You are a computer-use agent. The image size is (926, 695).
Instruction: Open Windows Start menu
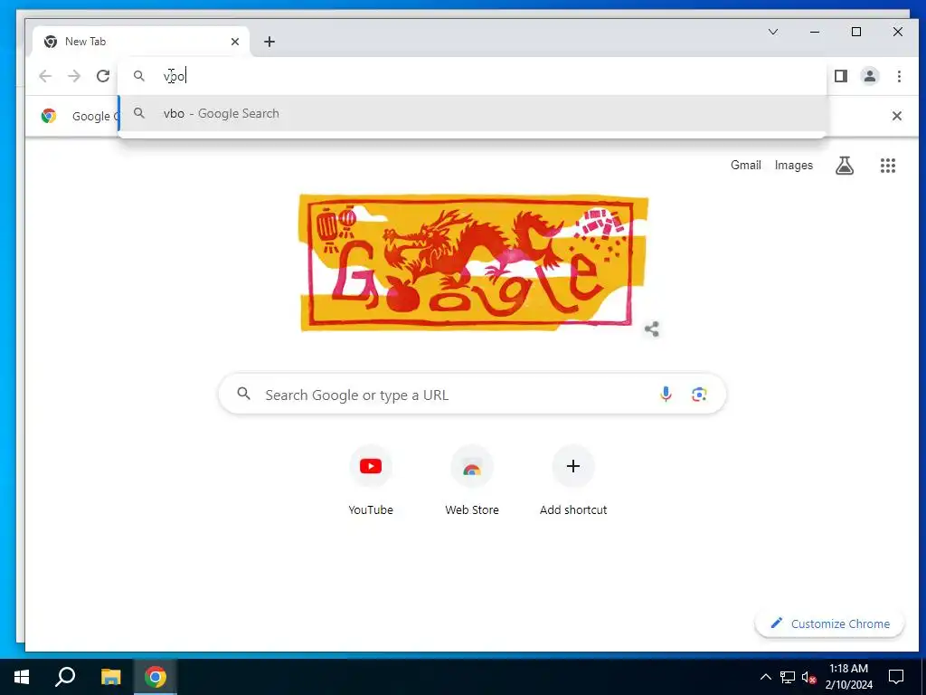[22, 677]
